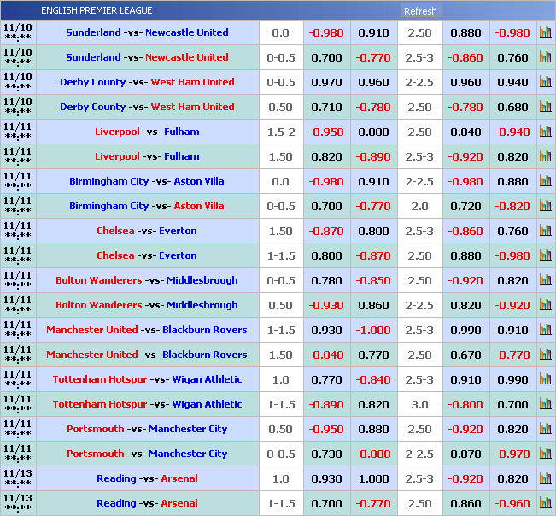This screenshot has width=556, height=516.
Task: Open chart icon for Reading 1-1.5 handicap row
Action: click(545, 504)
